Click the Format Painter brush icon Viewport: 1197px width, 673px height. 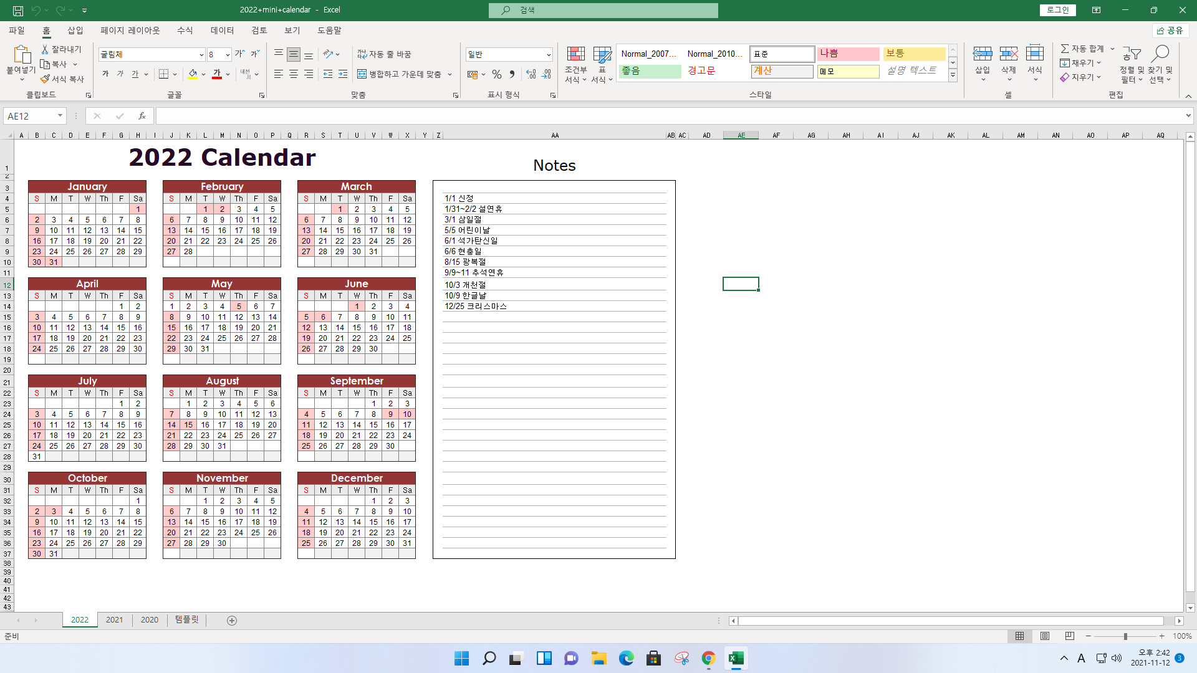(x=45, y=79)
